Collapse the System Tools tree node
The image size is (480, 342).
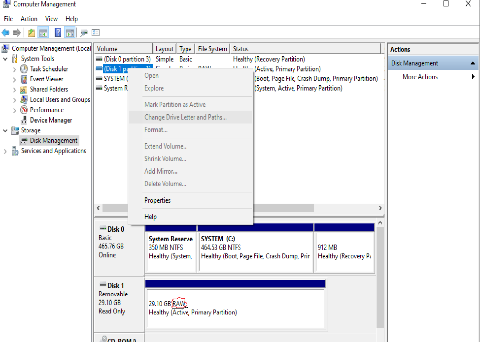(5, 59)
